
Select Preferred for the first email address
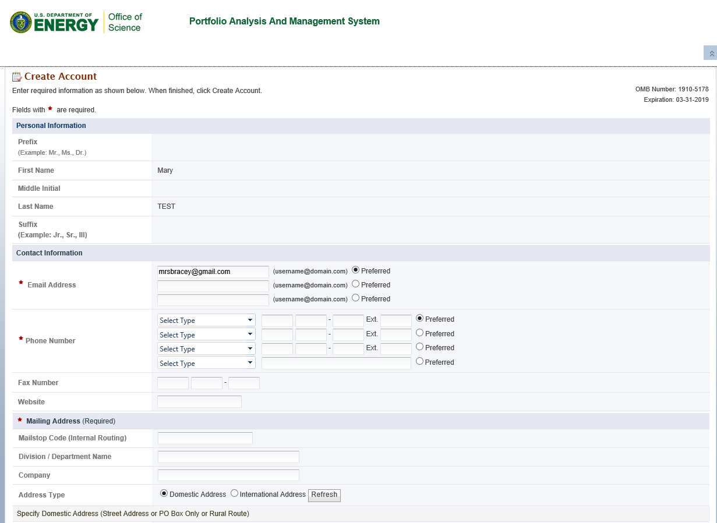356,271
